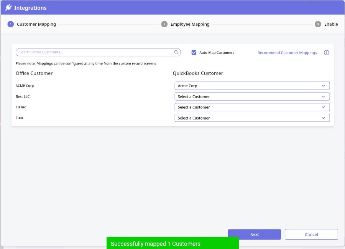Click the Cancel button
The width and height of the screenshot is (345, 249).
311,234
